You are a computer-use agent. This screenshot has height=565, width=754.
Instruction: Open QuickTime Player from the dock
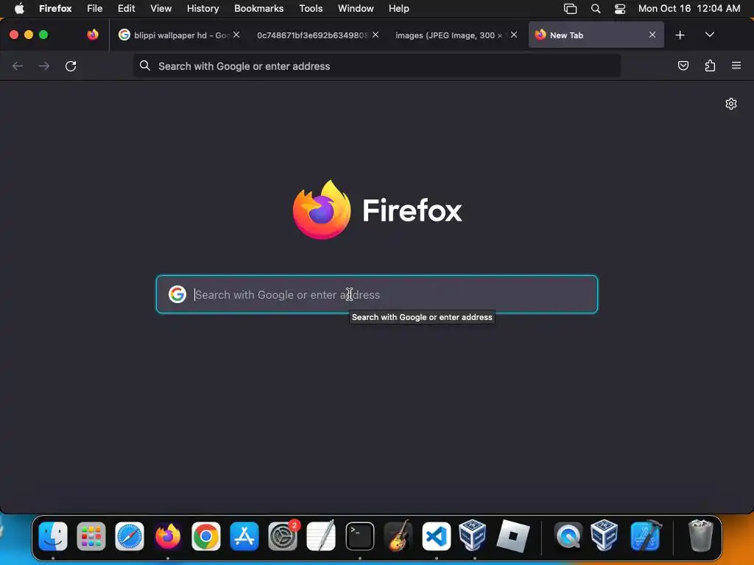568,536
